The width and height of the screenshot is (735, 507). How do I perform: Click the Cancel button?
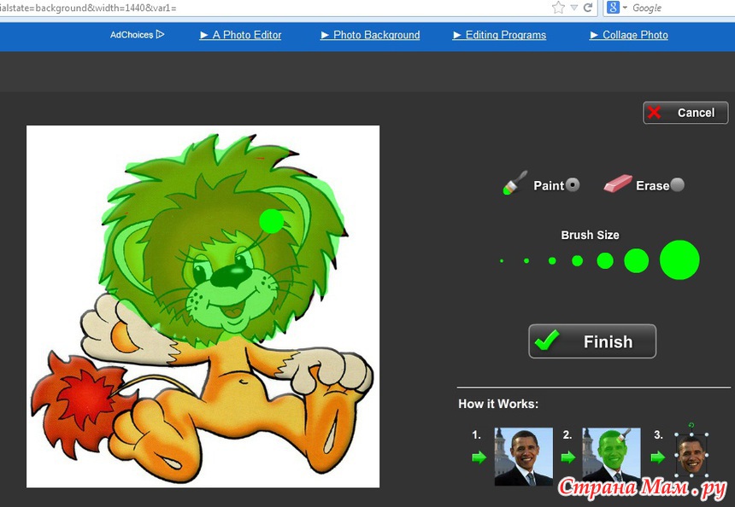pyautogui.click(x=685, y=113)
